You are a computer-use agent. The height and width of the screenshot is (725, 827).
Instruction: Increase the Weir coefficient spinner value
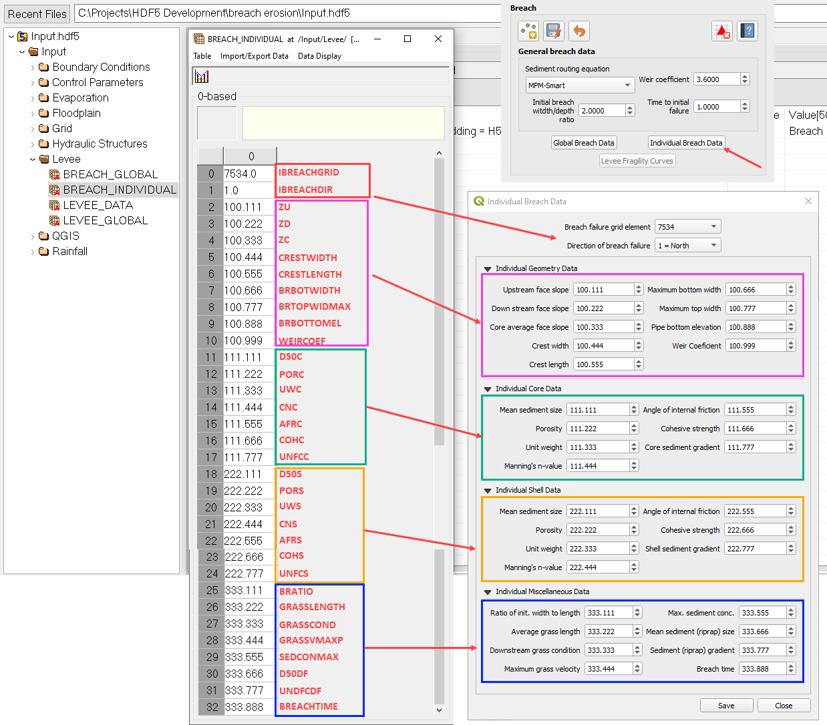point(745,76)
